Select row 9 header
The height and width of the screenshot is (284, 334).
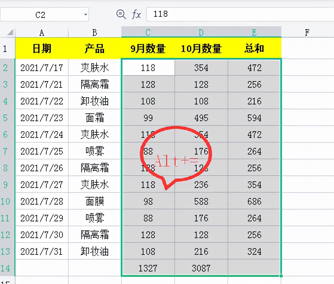pyautogui.click(x=7, y=184)
